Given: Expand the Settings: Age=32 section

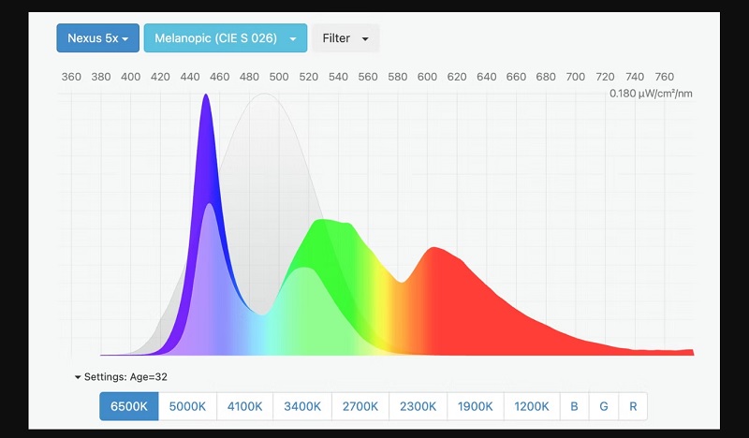Looking at the screenshot, I should pyautogui.click(x=121, y=377).
